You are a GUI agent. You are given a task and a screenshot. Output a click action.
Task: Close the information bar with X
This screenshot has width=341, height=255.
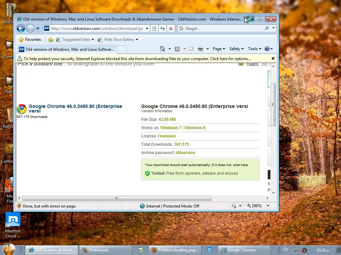pos(273,58)
